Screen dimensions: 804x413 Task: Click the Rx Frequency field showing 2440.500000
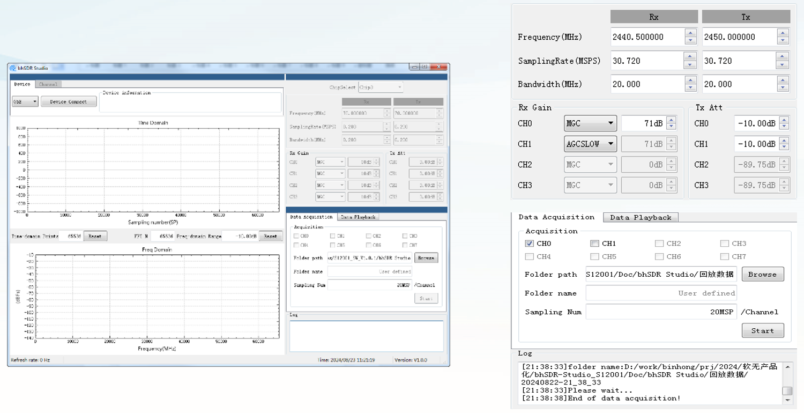coord(647,37)
